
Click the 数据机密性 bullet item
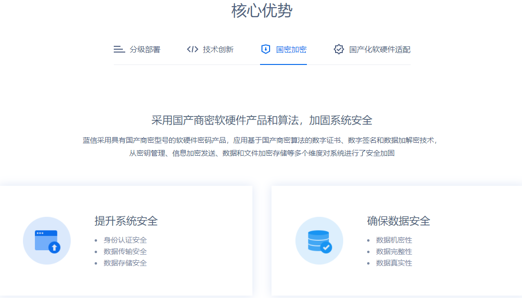(394, 240)
